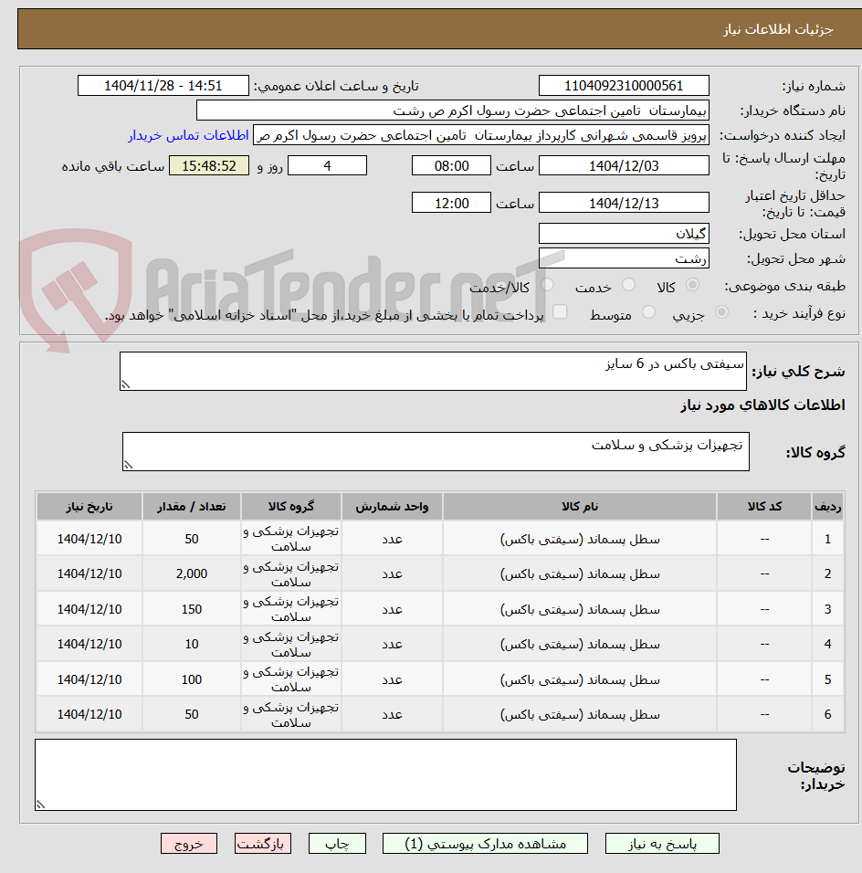The width and height of the screenshot is (862, 873).
Task: Click the خروج exit button
Action: (189, 844)
